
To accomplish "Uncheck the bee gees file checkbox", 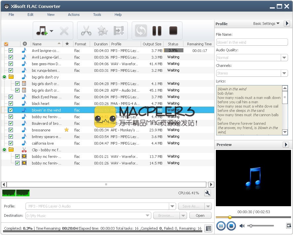I will [x=11, y=64].
